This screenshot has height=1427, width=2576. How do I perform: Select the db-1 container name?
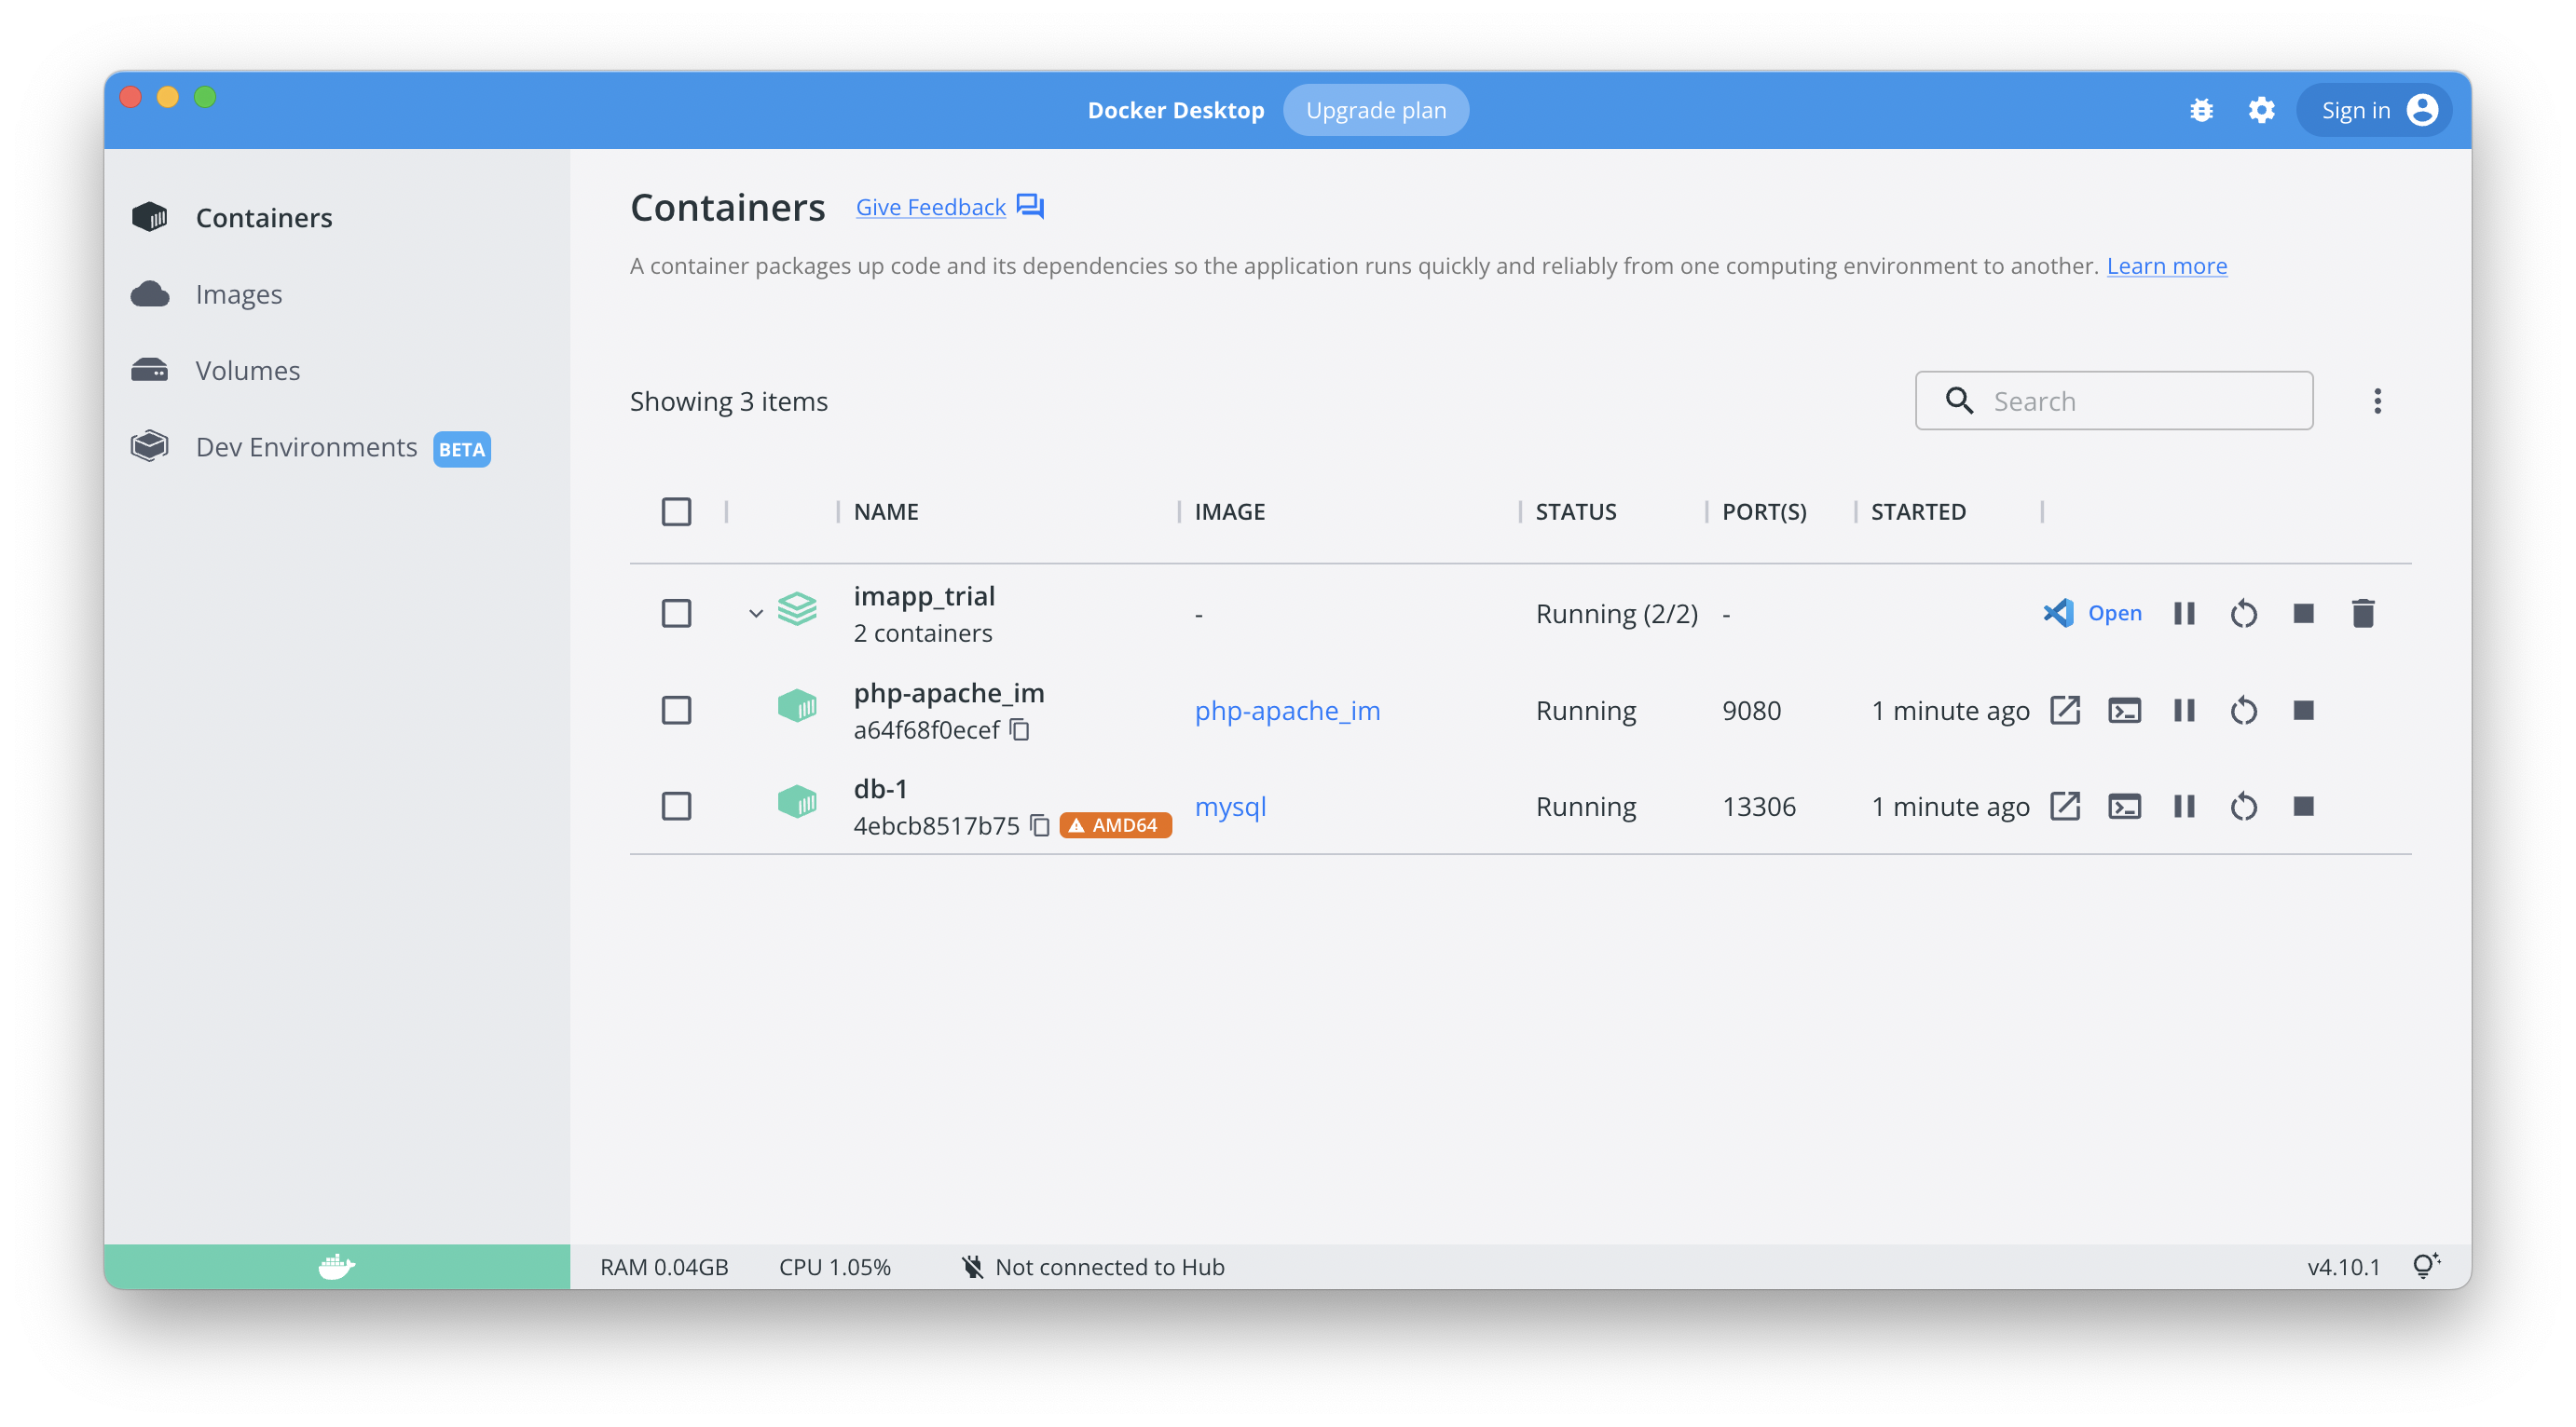[880, 788]
